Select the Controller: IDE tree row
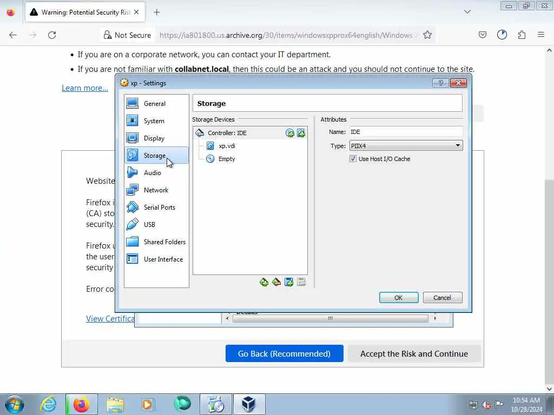Screen dimensions: 554x415 [250, 133]
